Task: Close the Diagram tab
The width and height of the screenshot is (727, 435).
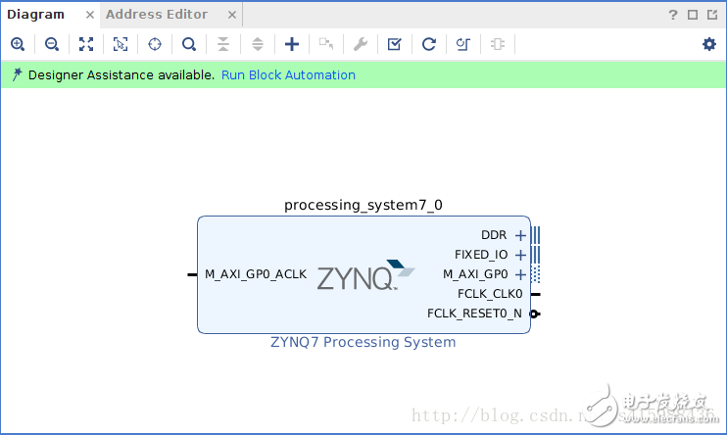Action: click(x=90, y=16)
